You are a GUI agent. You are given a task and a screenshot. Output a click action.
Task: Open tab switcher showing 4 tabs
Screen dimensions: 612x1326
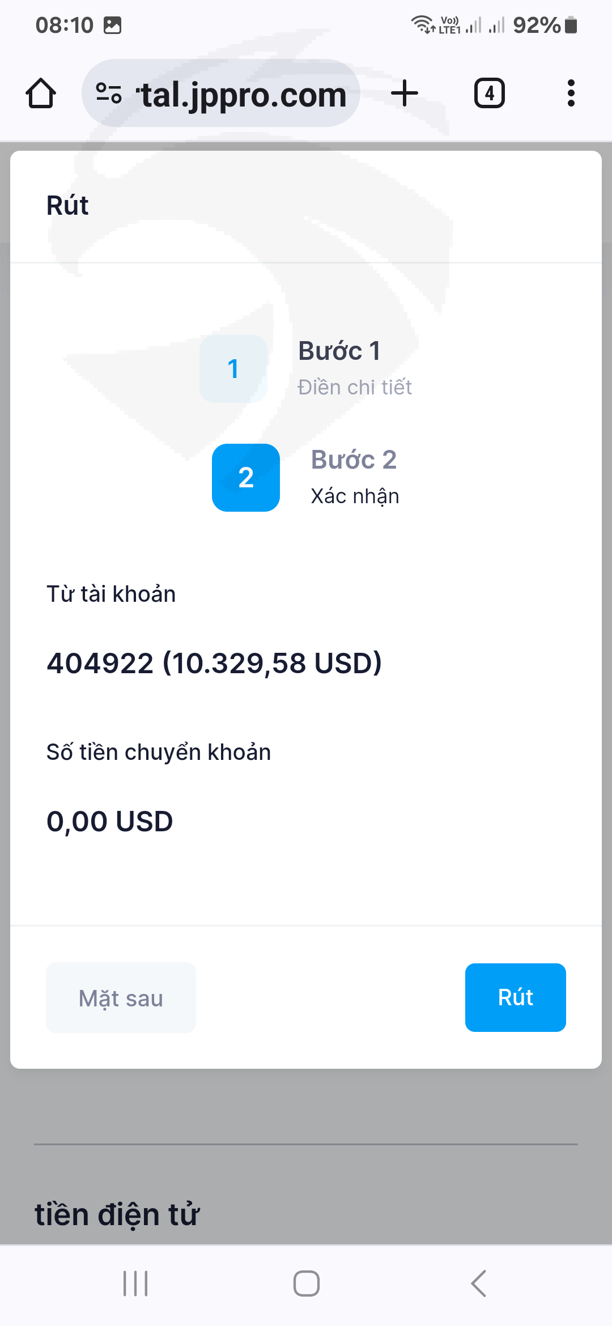489,93
